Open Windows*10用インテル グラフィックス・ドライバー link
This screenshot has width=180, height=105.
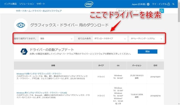[39, 74]
